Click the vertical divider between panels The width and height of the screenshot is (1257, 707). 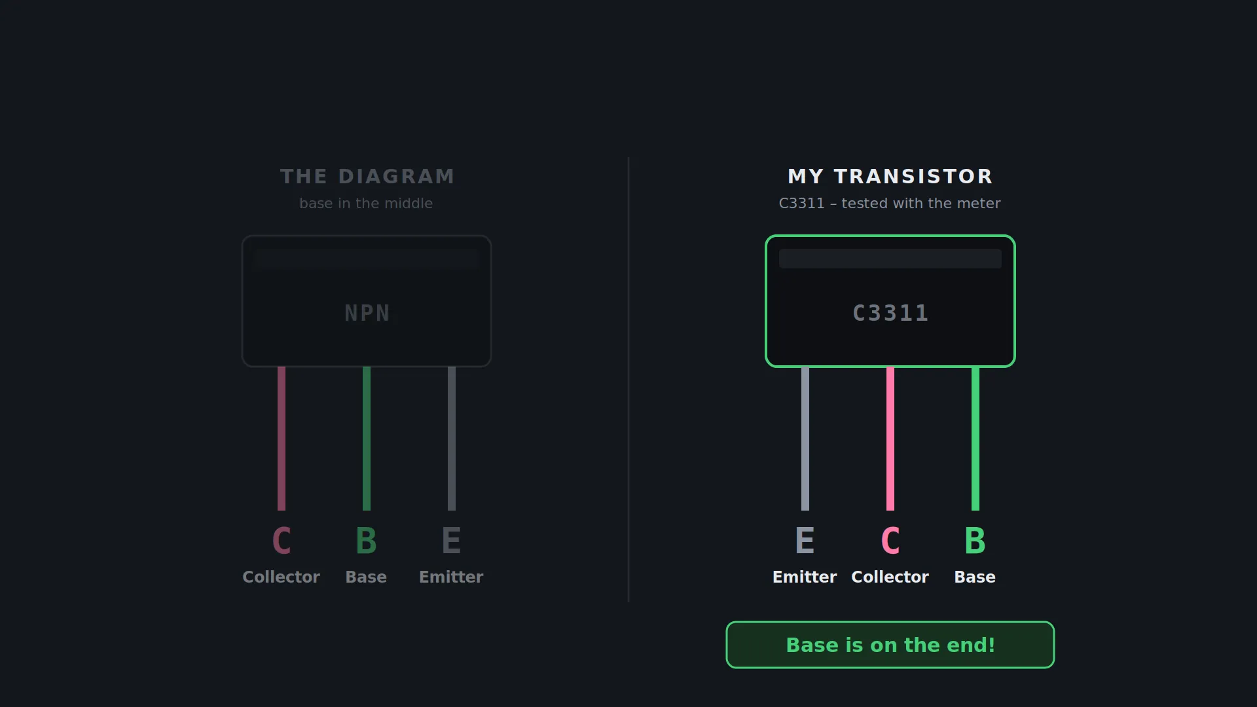click(628, 380)
